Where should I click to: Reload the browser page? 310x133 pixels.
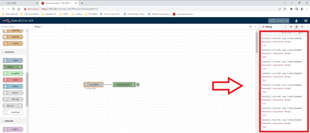[13, 9]
